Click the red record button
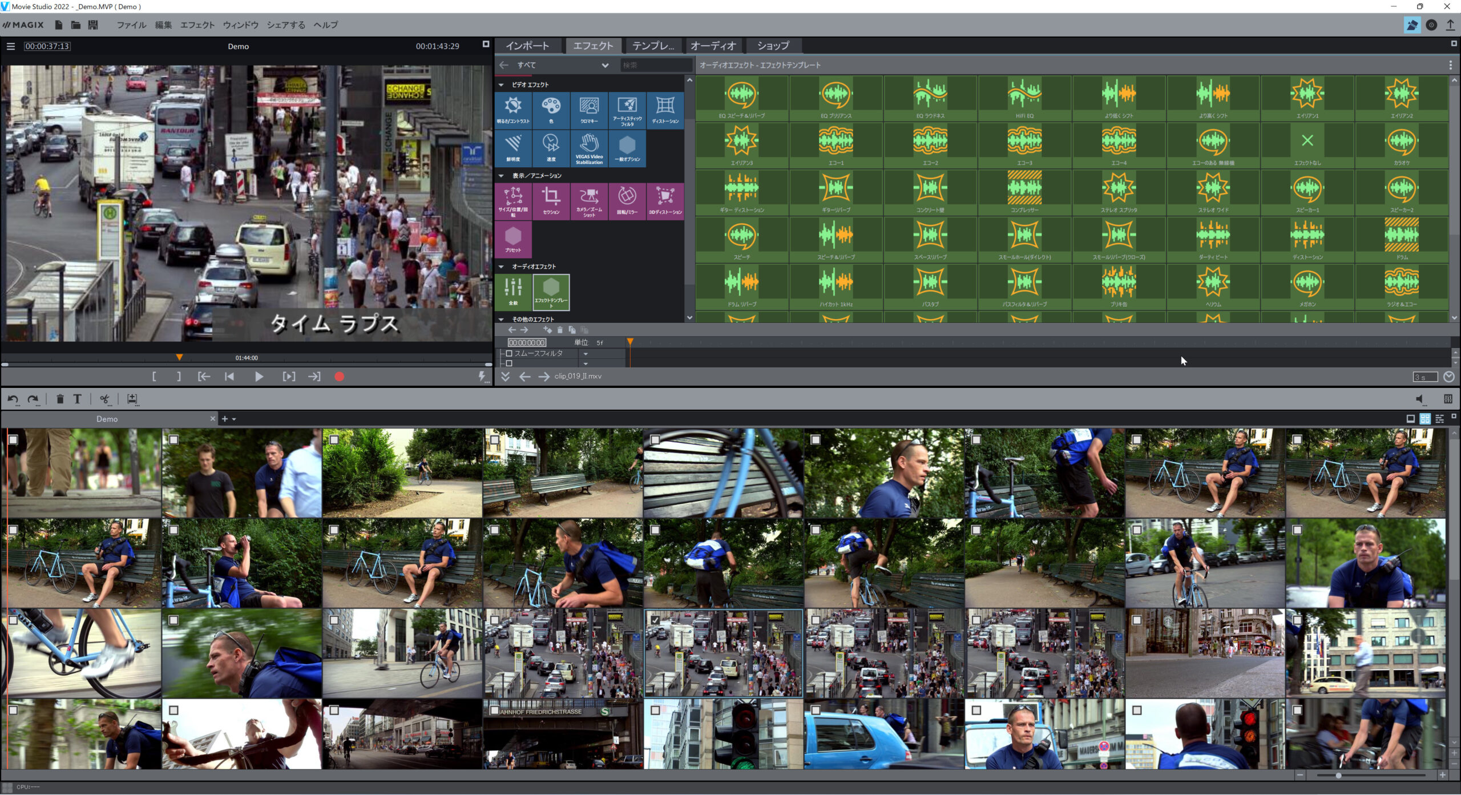Image resolution: width=1461 pixels, height=795 pixels. point(339,377)
